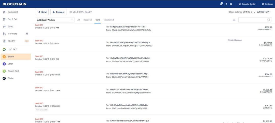Select the Sent tab
The image size is (275, 123).
[x=98, y=20]
